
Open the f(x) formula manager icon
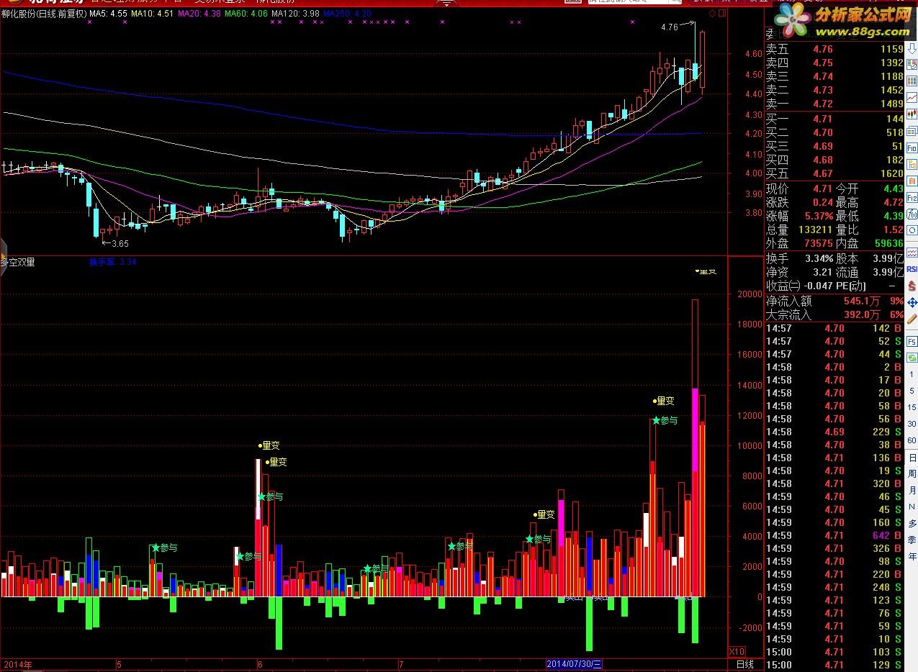[912, 214]
